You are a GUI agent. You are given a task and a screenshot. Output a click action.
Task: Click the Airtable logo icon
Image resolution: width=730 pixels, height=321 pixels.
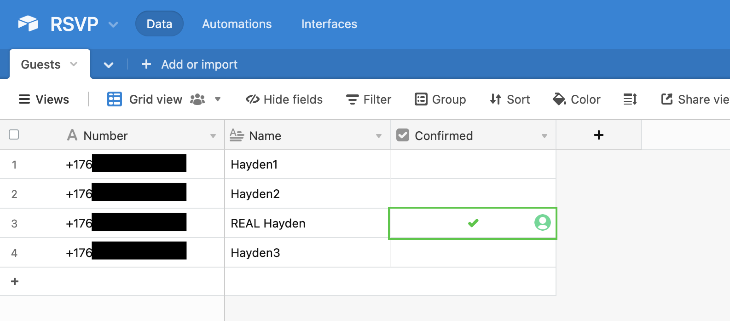[28, 24]
